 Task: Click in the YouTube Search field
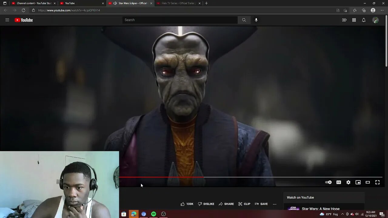click(180, 20)
